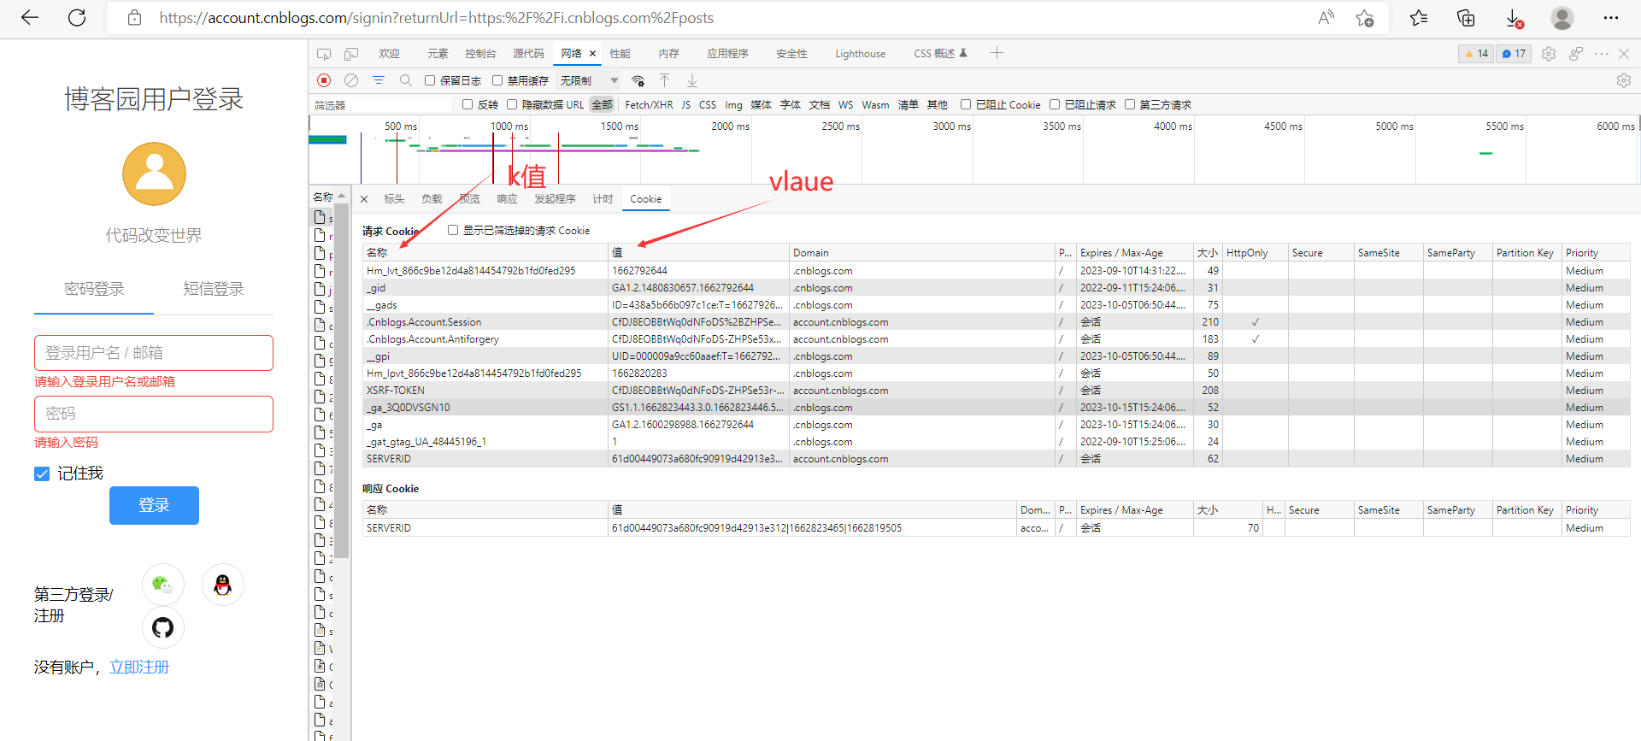
Task: Open the 应用程序 DevTools tab
Action: pyautogui.click(x=727, y=54)
